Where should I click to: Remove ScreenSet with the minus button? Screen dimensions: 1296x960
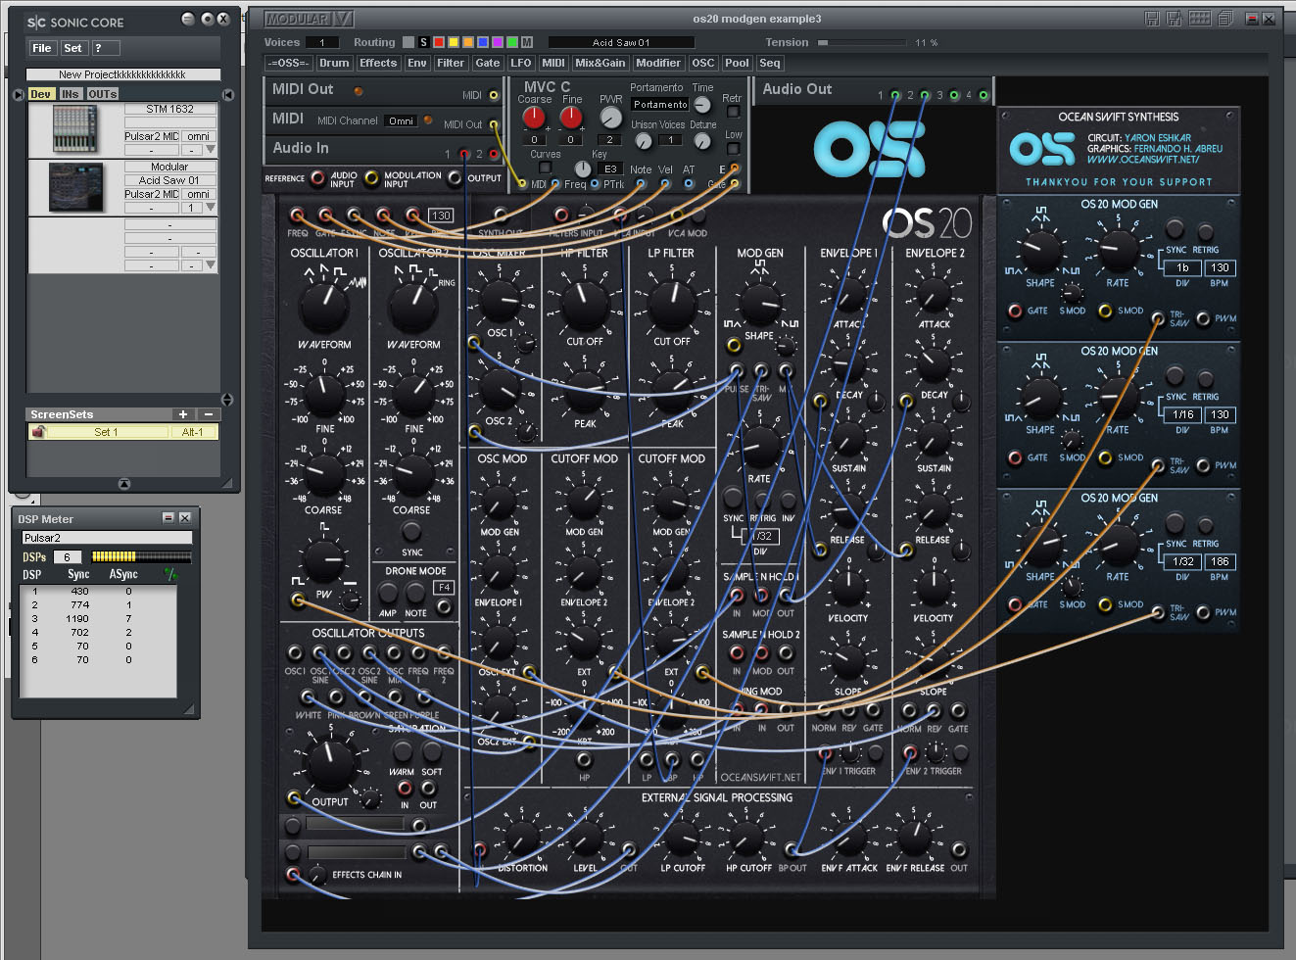coord(208,414)
